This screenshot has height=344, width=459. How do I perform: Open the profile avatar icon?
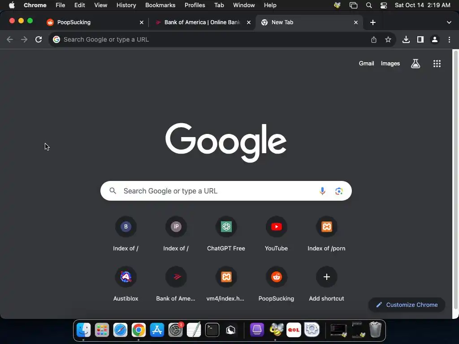tap(435, 39)
